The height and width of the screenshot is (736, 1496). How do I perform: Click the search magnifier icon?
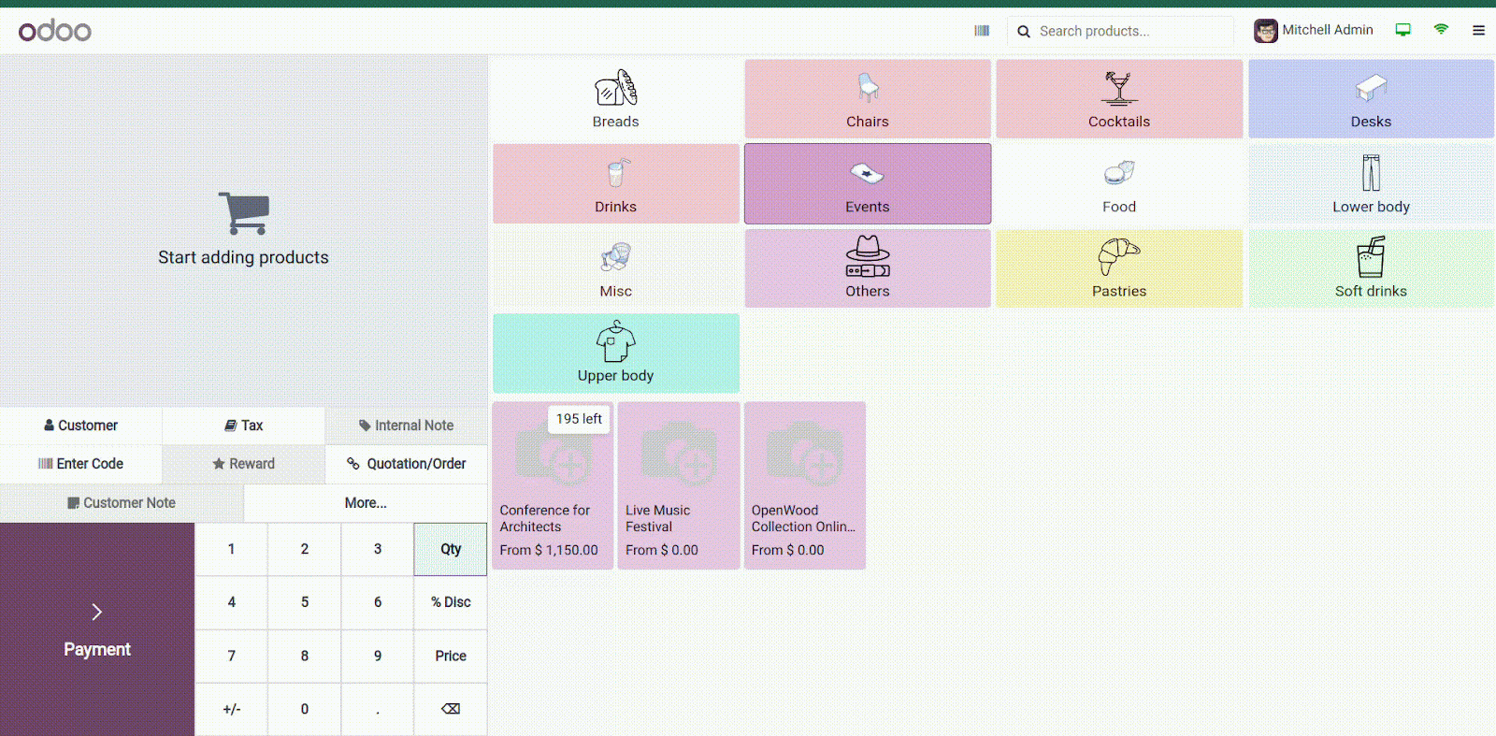(x=1024, y=31)
